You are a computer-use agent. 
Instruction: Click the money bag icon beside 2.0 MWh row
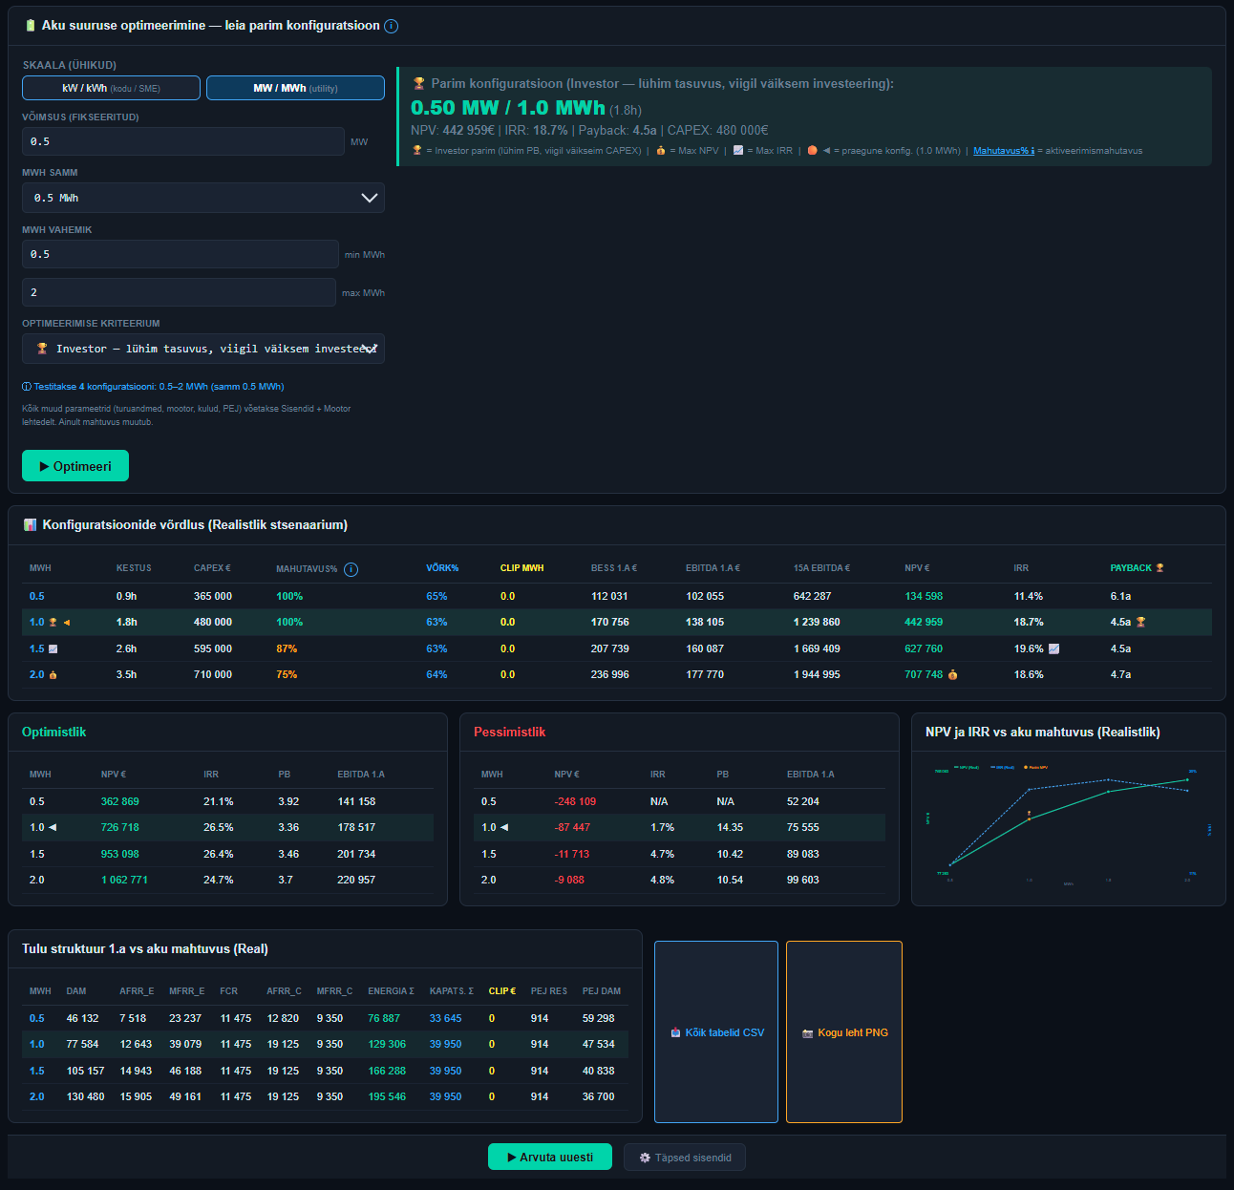[x=53, y=675]
